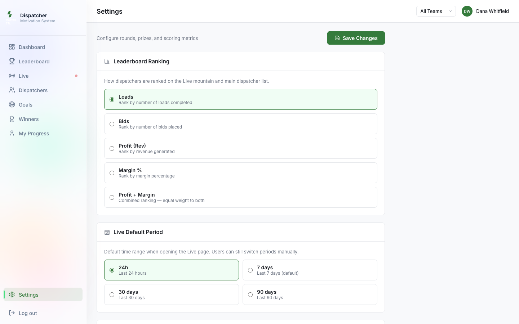The width and height of the screenshot is (519, 324).
Task: Click the Dana Whitfield user name
Action: tap(492, 11)
